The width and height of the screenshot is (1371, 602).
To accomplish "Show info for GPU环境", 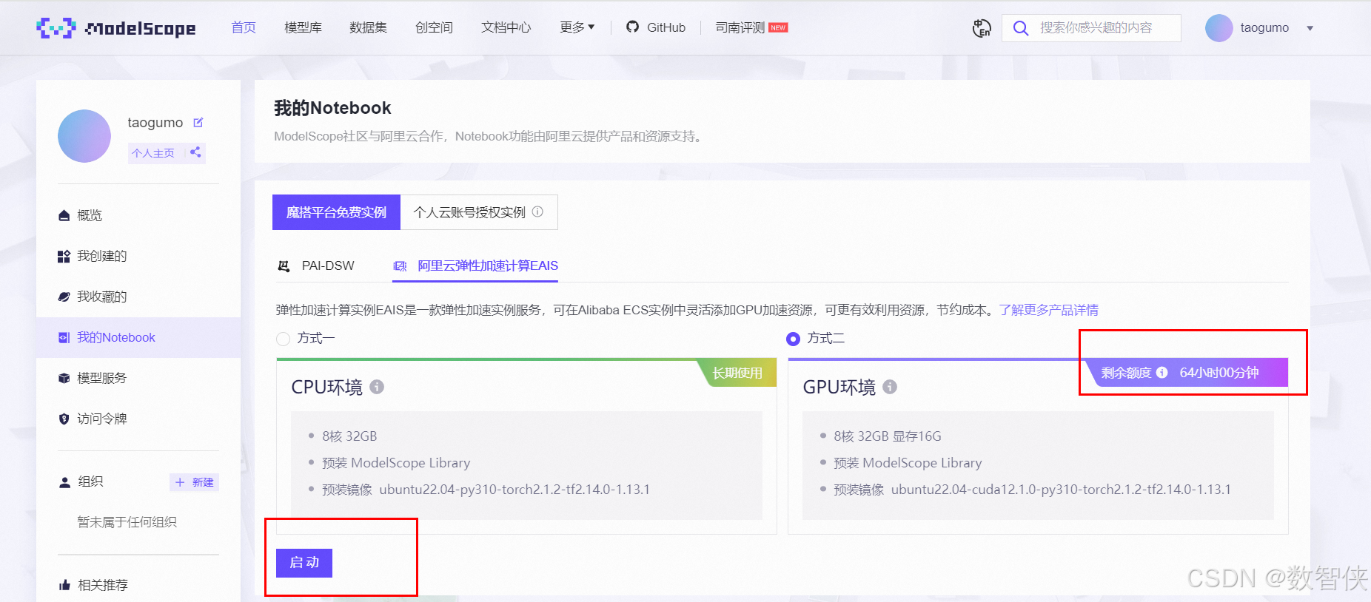I will tap(890, 387).
